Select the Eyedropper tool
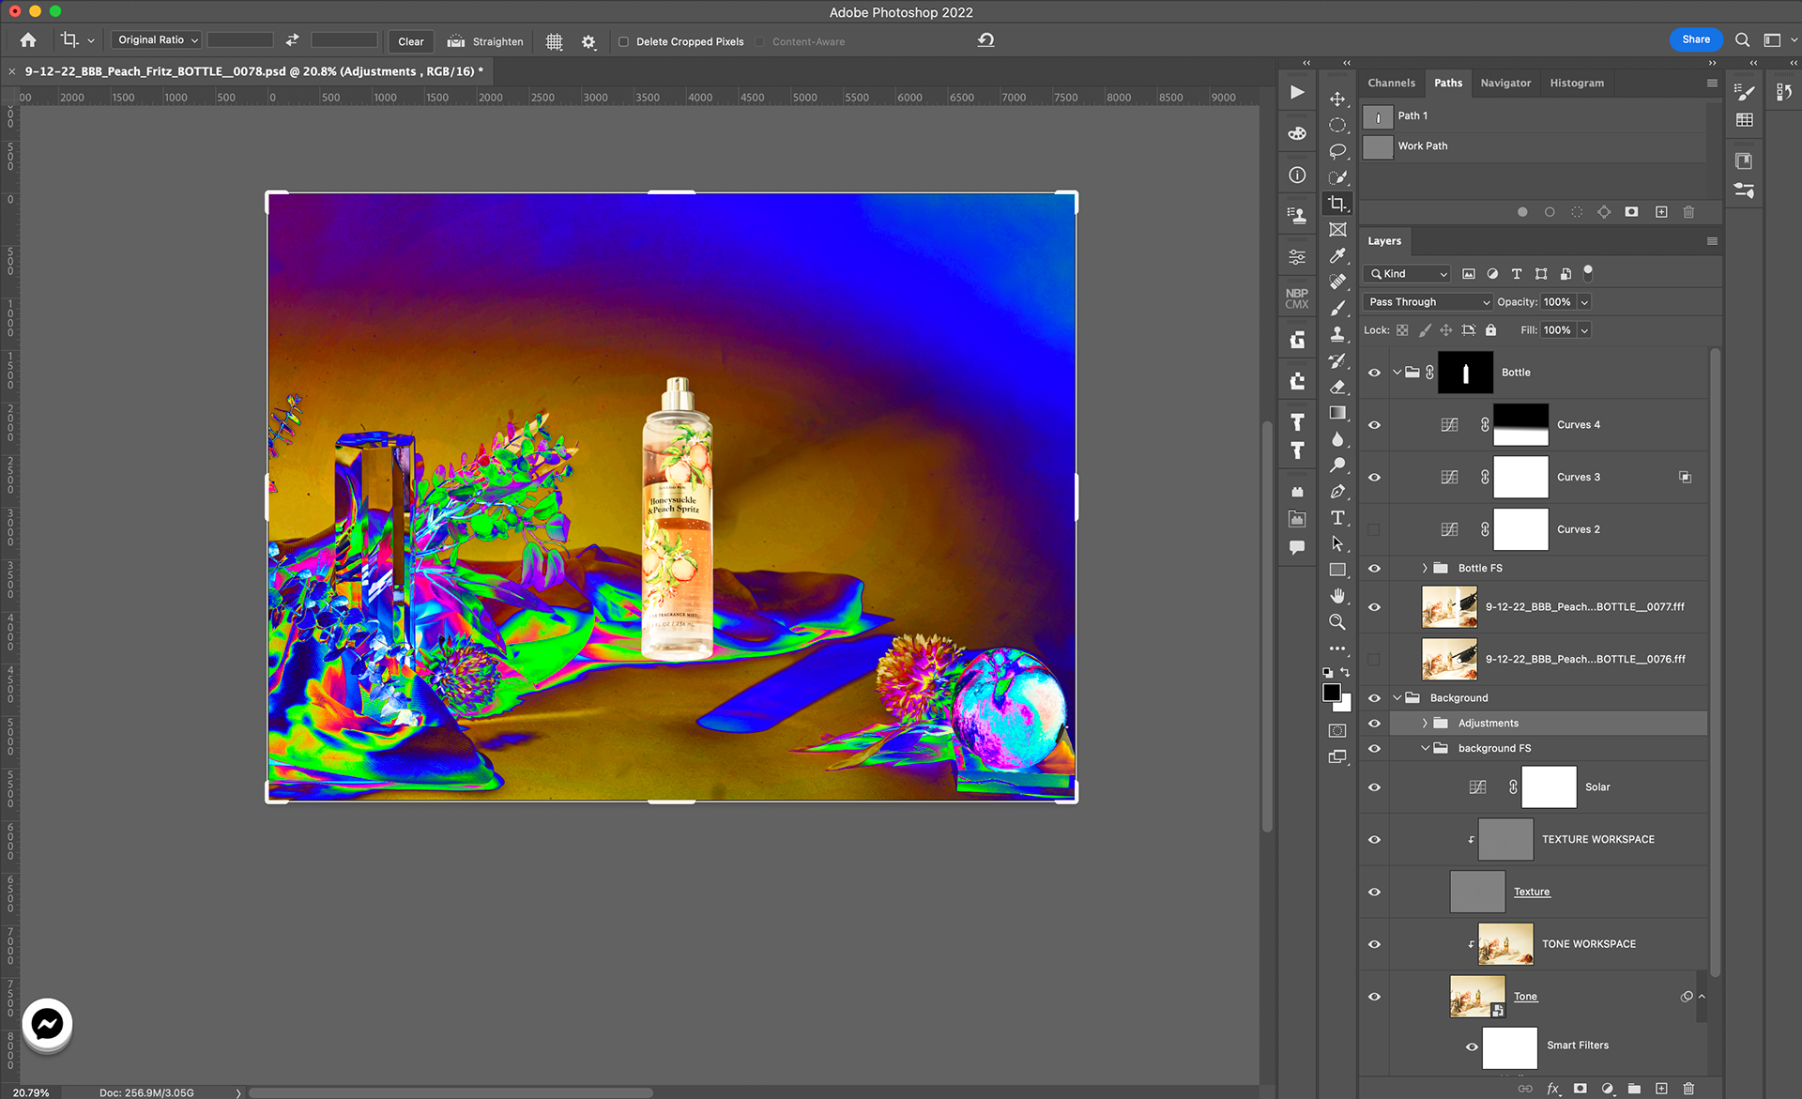The width and height of the screenshot is (1802, 1099). (x=1337, y=255)
